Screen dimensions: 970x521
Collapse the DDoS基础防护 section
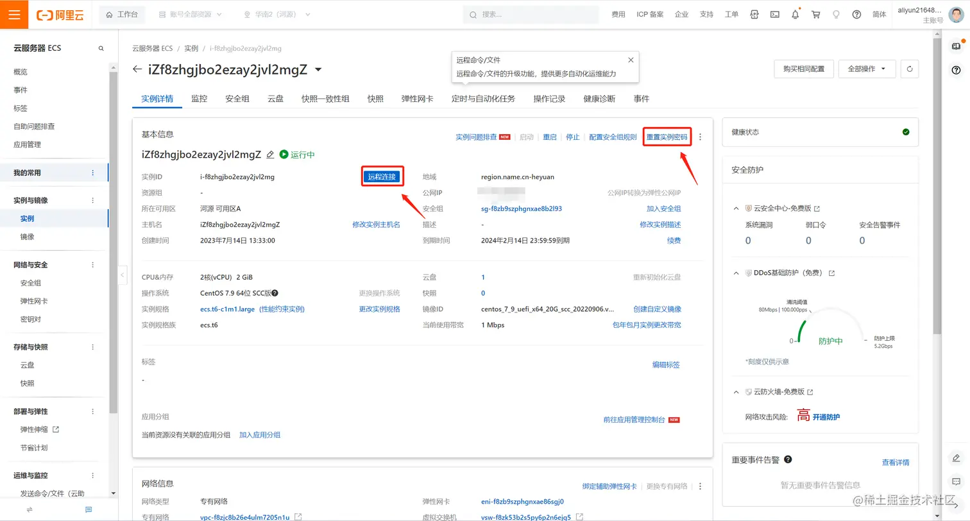736,273
